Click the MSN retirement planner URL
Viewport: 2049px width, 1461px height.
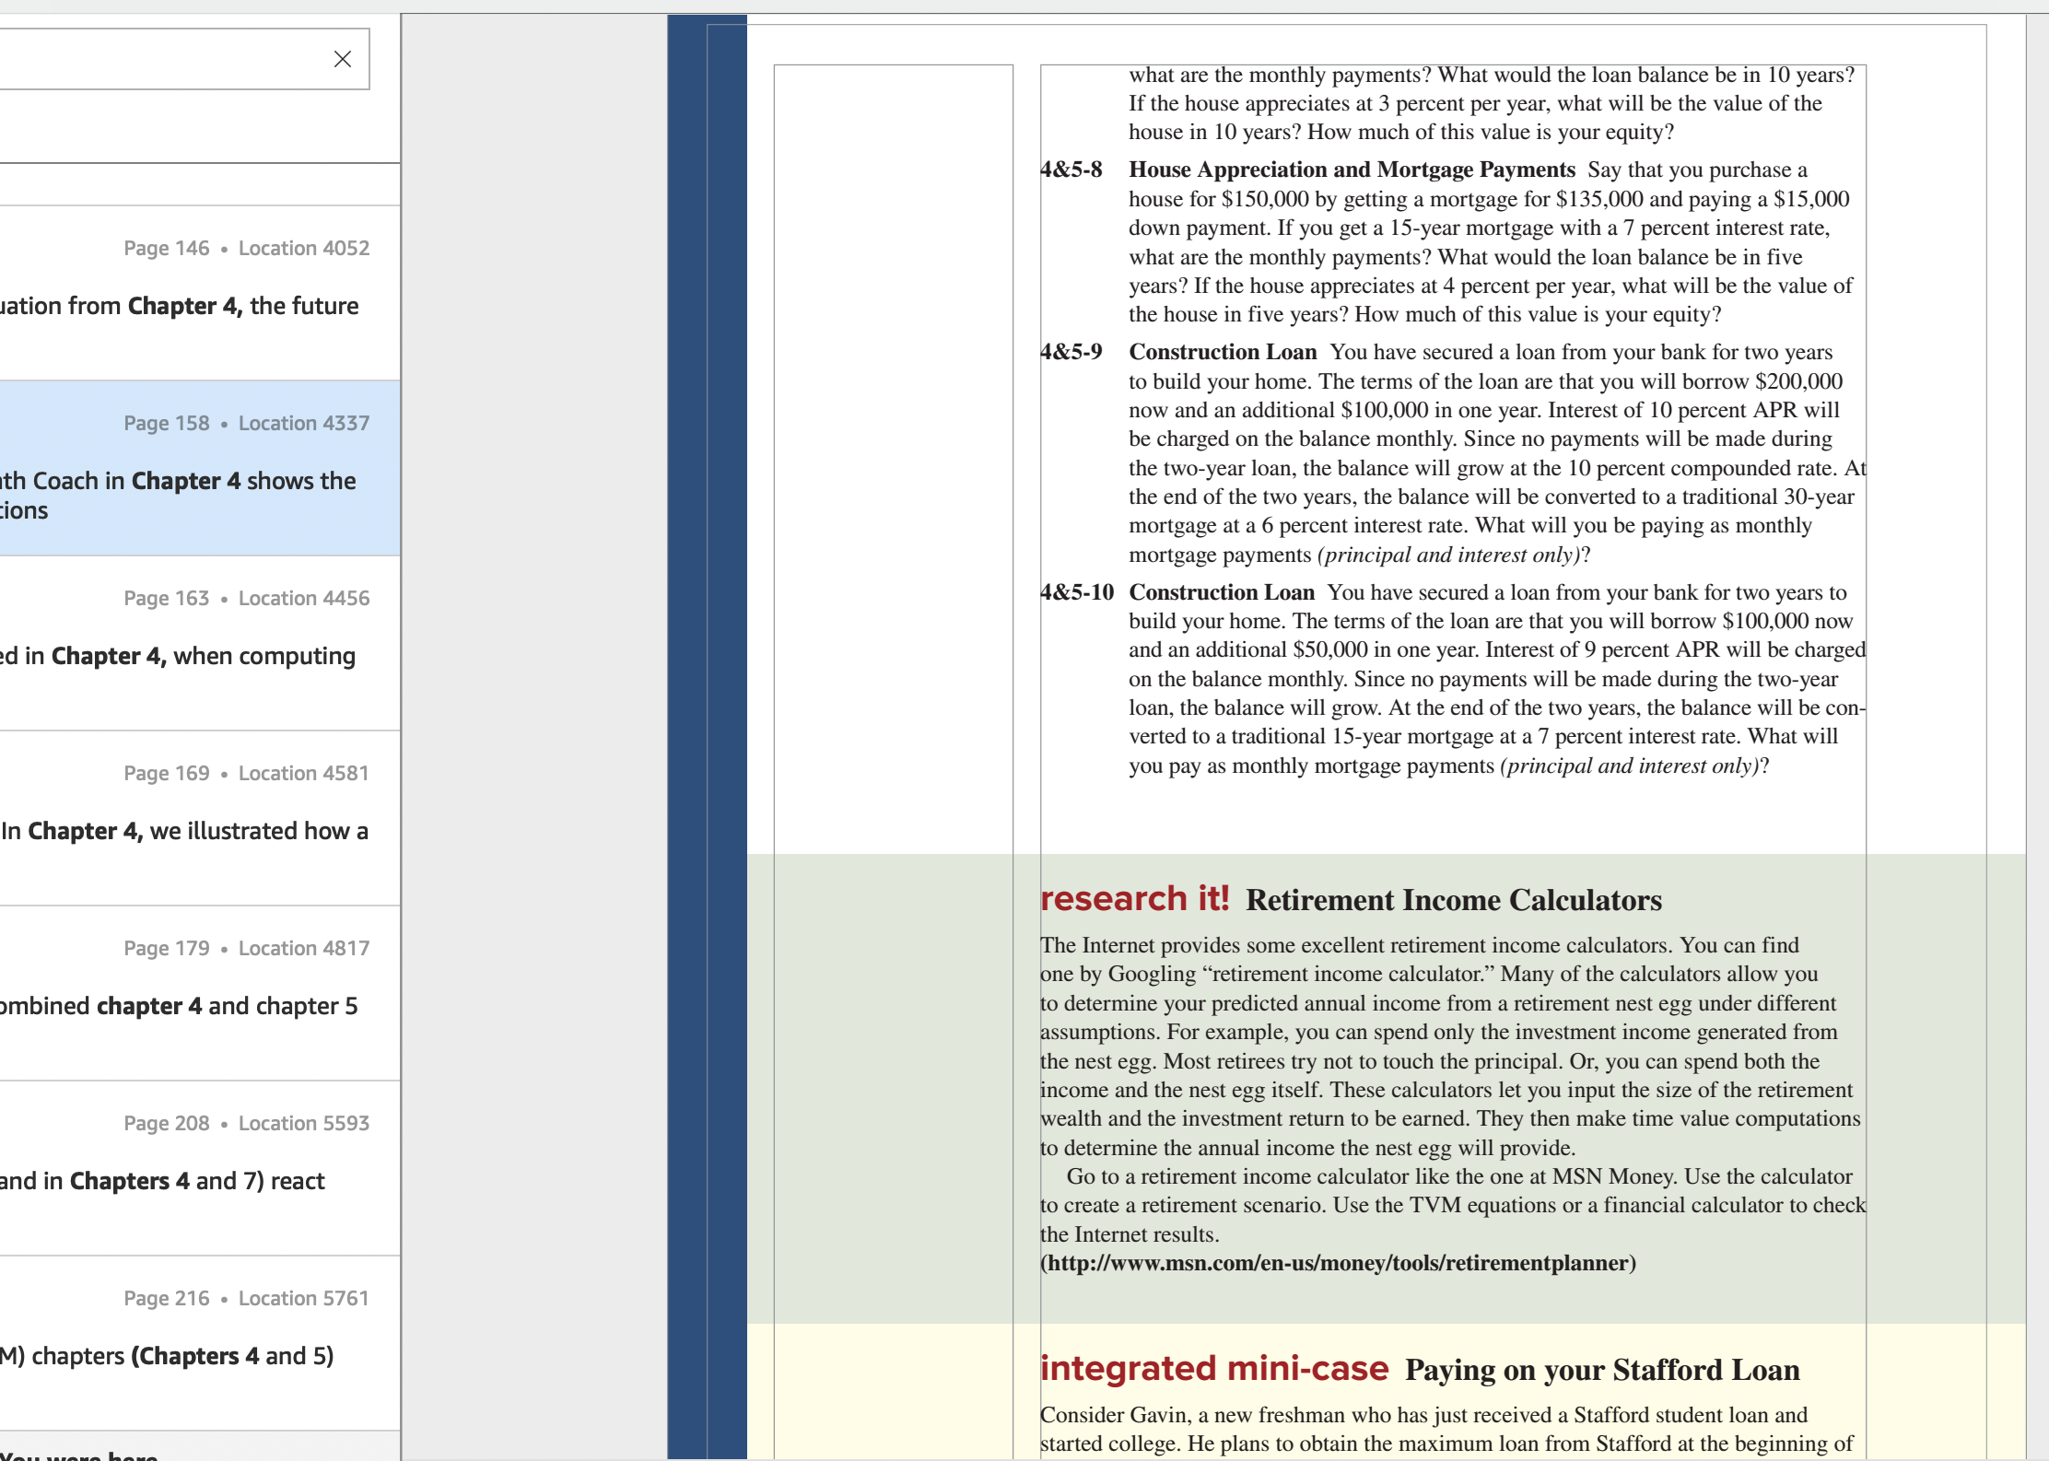click(1339, 1263)
